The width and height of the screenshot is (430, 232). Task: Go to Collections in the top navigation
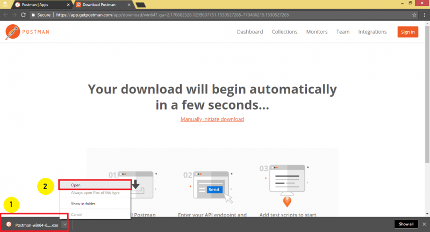(284, 32)
